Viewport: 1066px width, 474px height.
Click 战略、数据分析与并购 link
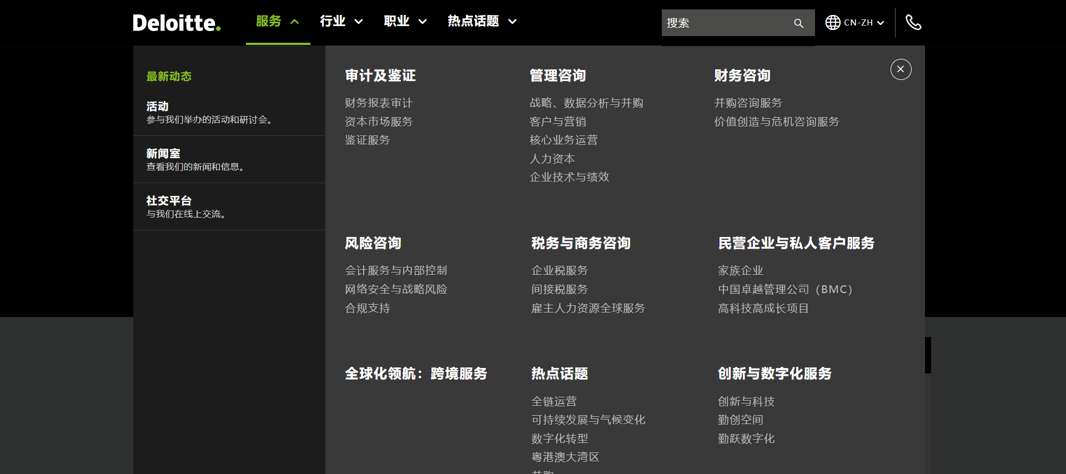[x=586, y=103]
